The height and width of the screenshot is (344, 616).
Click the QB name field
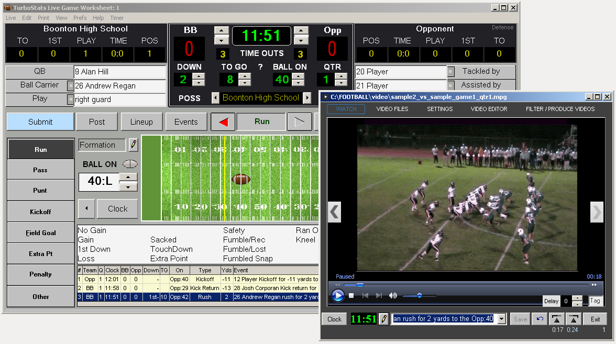[x=120, y=71]
